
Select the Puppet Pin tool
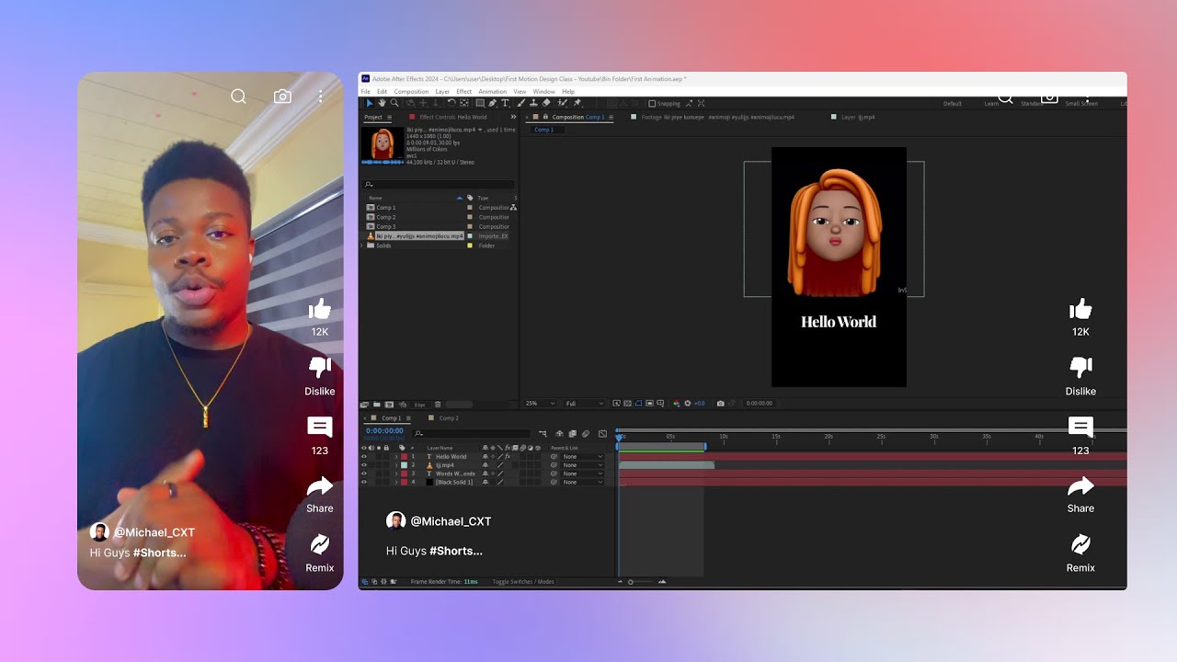click(x=577, y=103)
